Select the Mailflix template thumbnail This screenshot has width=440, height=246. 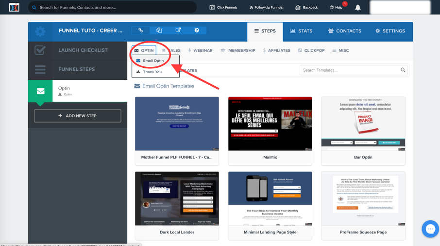tap(270, 123)
